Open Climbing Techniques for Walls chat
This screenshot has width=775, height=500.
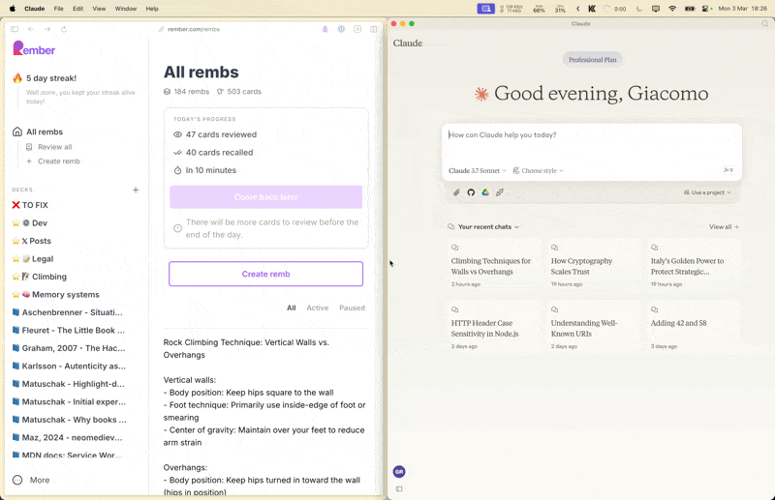click(493, 266)
